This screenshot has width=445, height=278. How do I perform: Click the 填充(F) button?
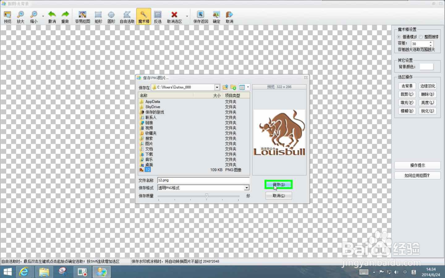pos(407,103)
